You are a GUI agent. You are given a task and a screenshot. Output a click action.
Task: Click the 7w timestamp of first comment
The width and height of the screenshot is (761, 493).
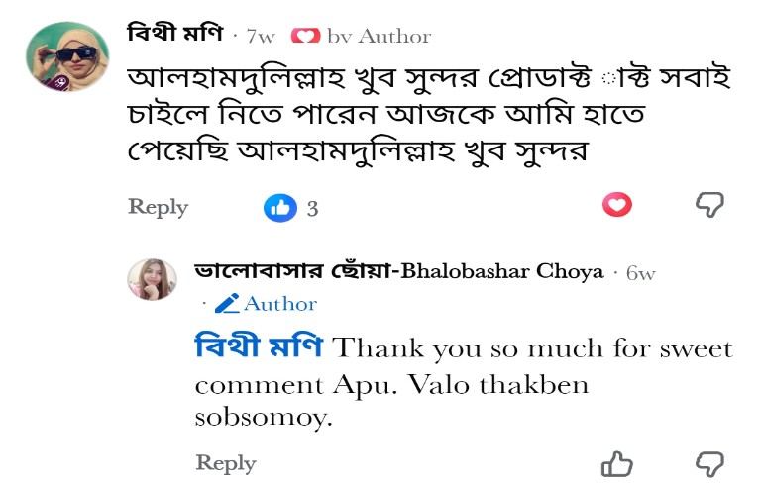261,37
